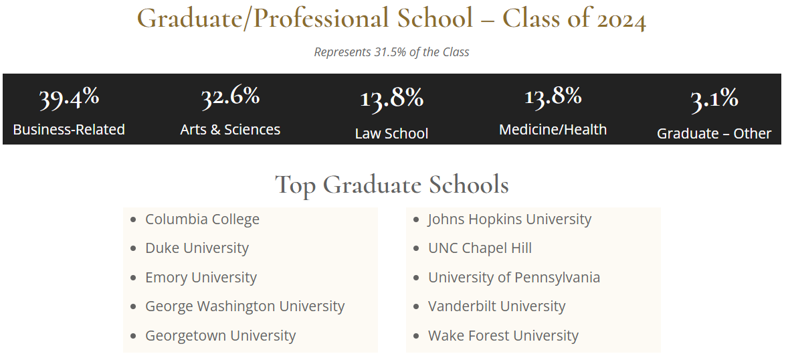The image size is (786, 358).
Task: Click the Graduate/Professional School heading
Action: [x=391, y=19]
